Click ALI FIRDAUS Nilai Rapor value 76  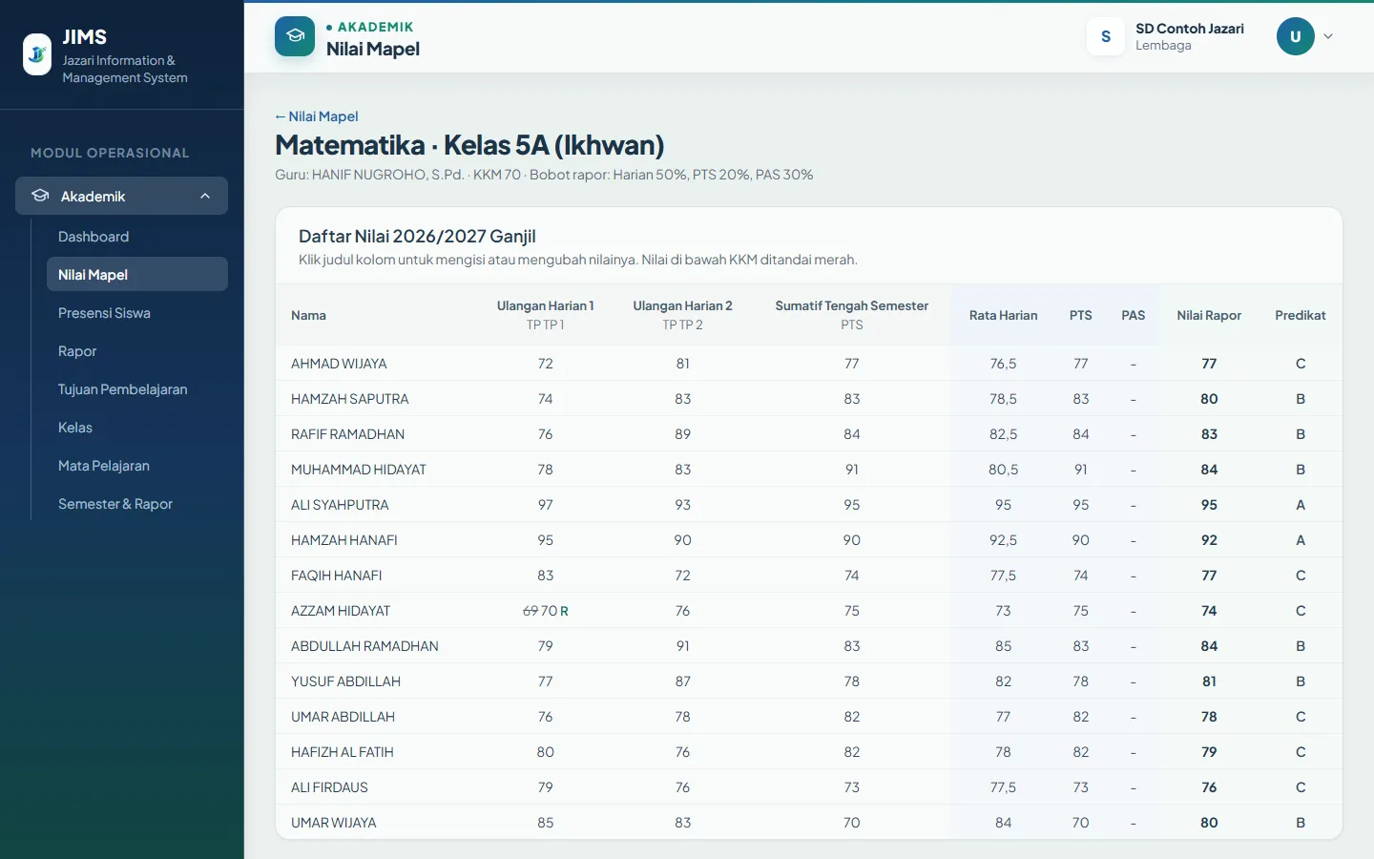(x=1209, y=787)
